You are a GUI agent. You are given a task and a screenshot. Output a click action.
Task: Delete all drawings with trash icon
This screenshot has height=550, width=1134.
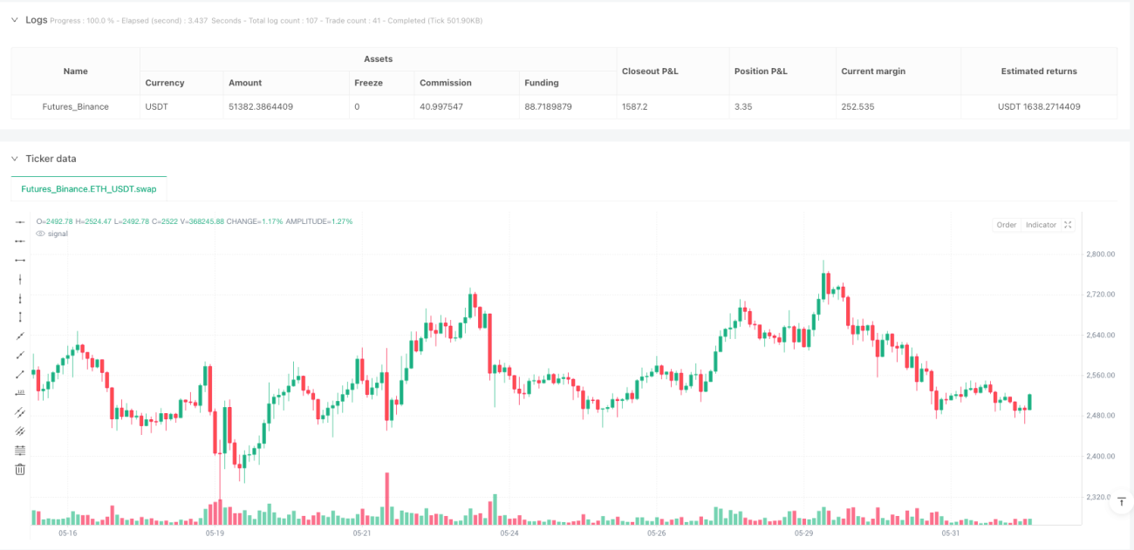tap(20, 470)
